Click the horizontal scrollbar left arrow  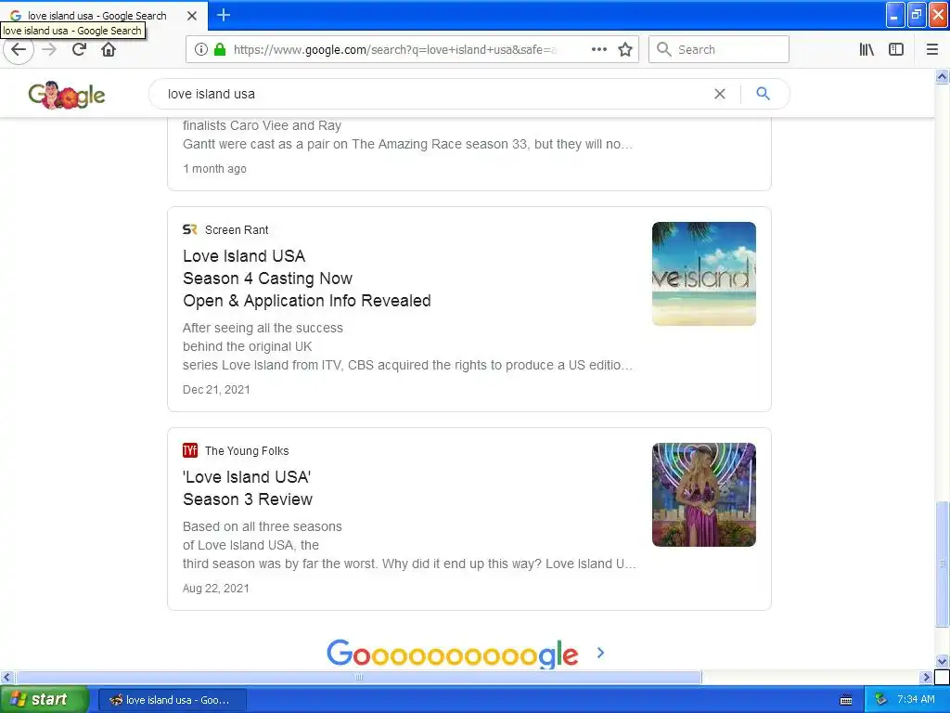coord(6,677)
